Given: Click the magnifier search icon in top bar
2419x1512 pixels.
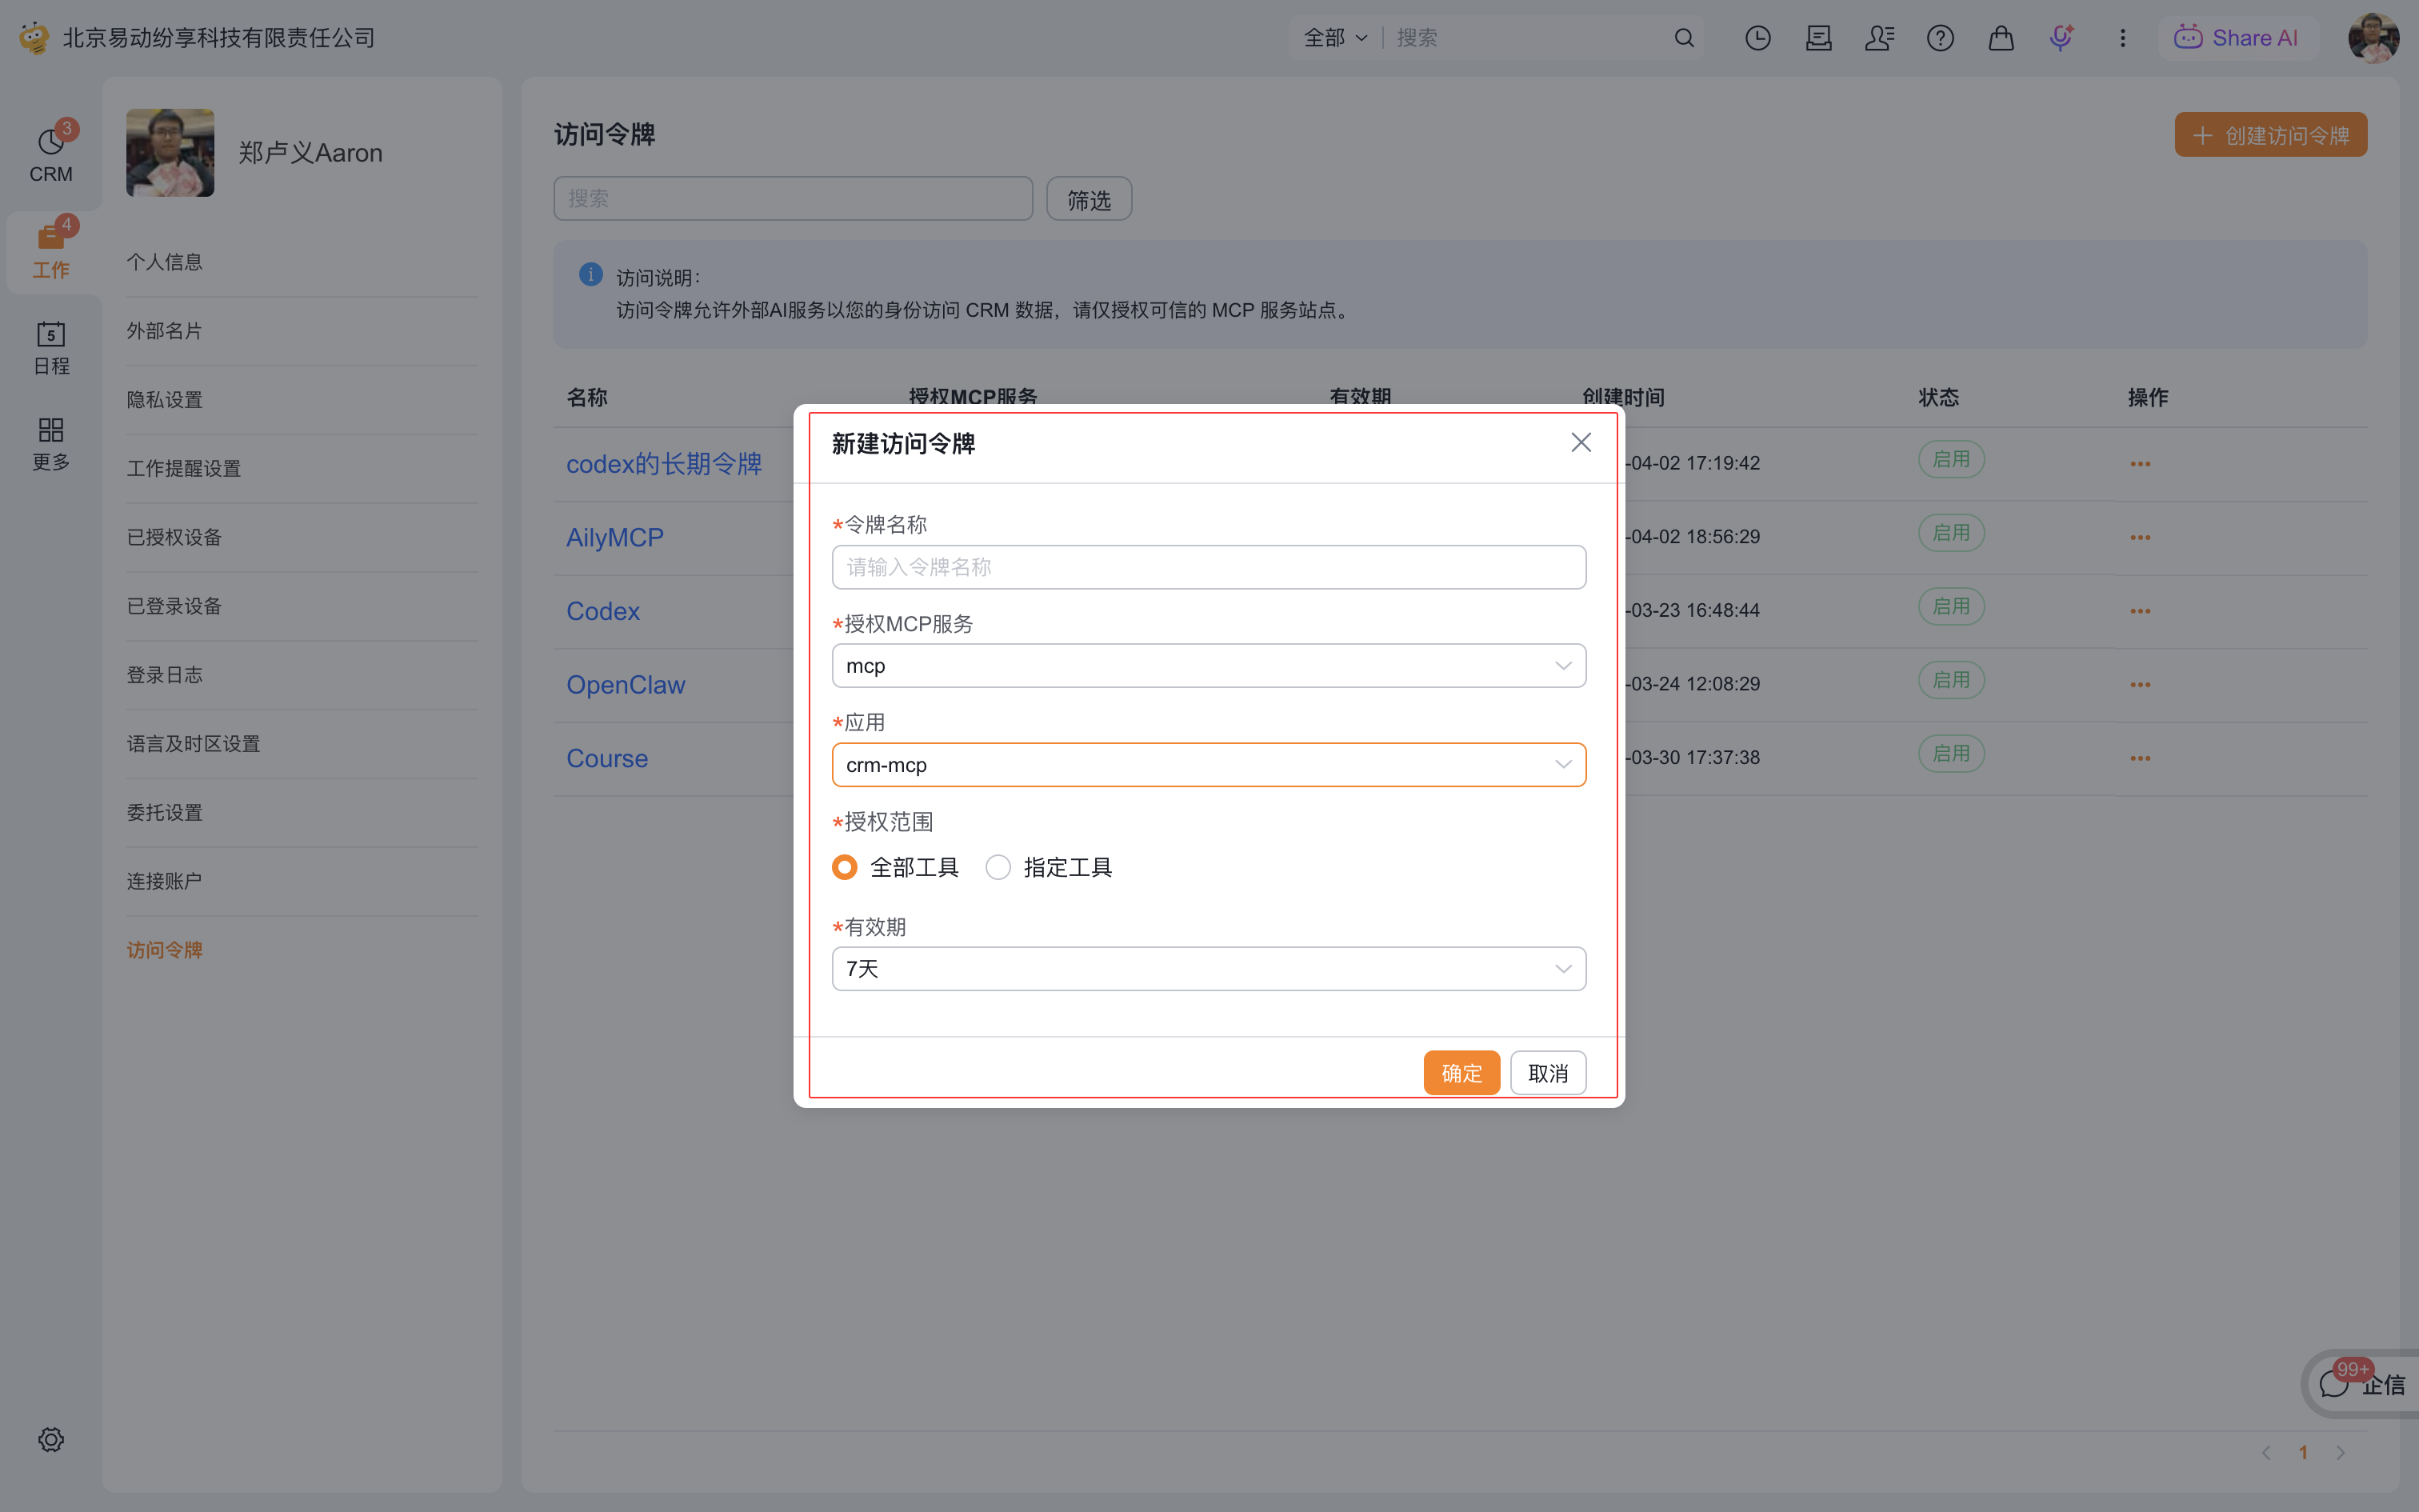Looking at the screenshot, I should pos(1685,38).
